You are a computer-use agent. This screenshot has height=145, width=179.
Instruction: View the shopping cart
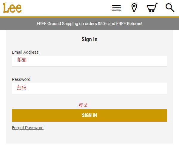click(152, 8)
